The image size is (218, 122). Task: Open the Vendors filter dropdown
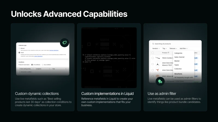click(x=156, y=49)
